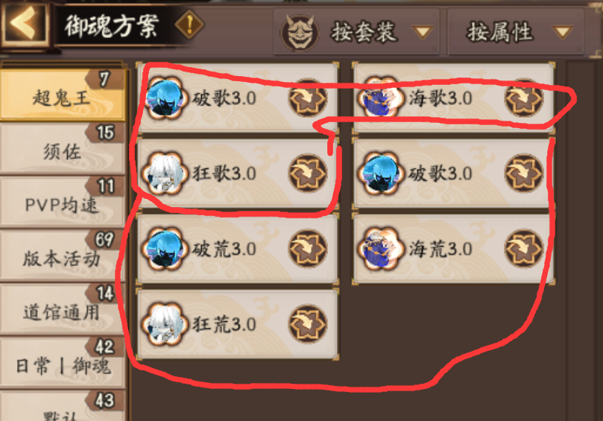The height and width of the screenshot is (421, 603).
Task: Expand the 按属性 dropdown arrow
Action: (563, 32)
